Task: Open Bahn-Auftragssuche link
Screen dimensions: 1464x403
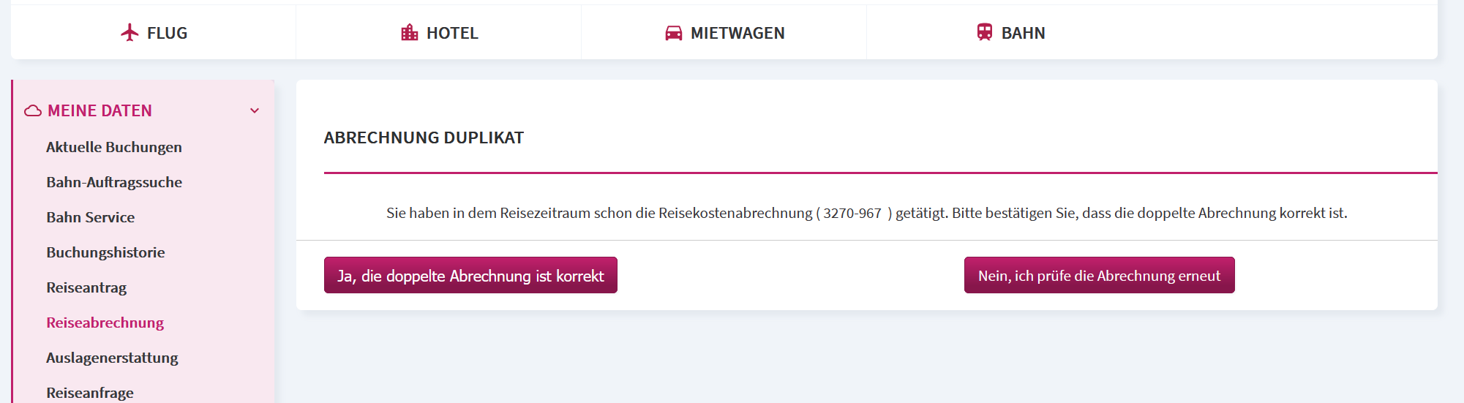Action: [x=114, y=182]
